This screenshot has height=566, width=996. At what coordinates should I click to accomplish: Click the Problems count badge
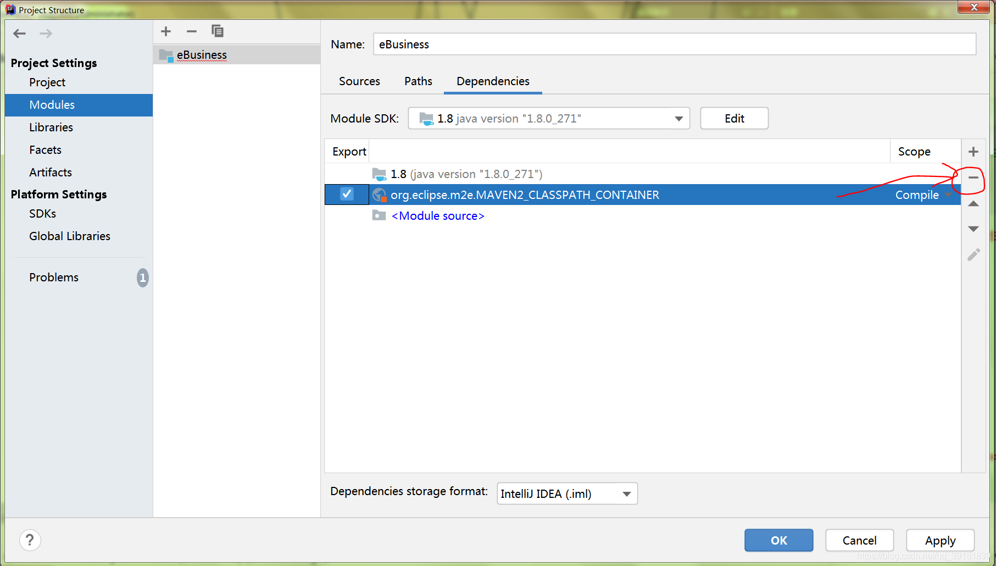tap(143, 278)
